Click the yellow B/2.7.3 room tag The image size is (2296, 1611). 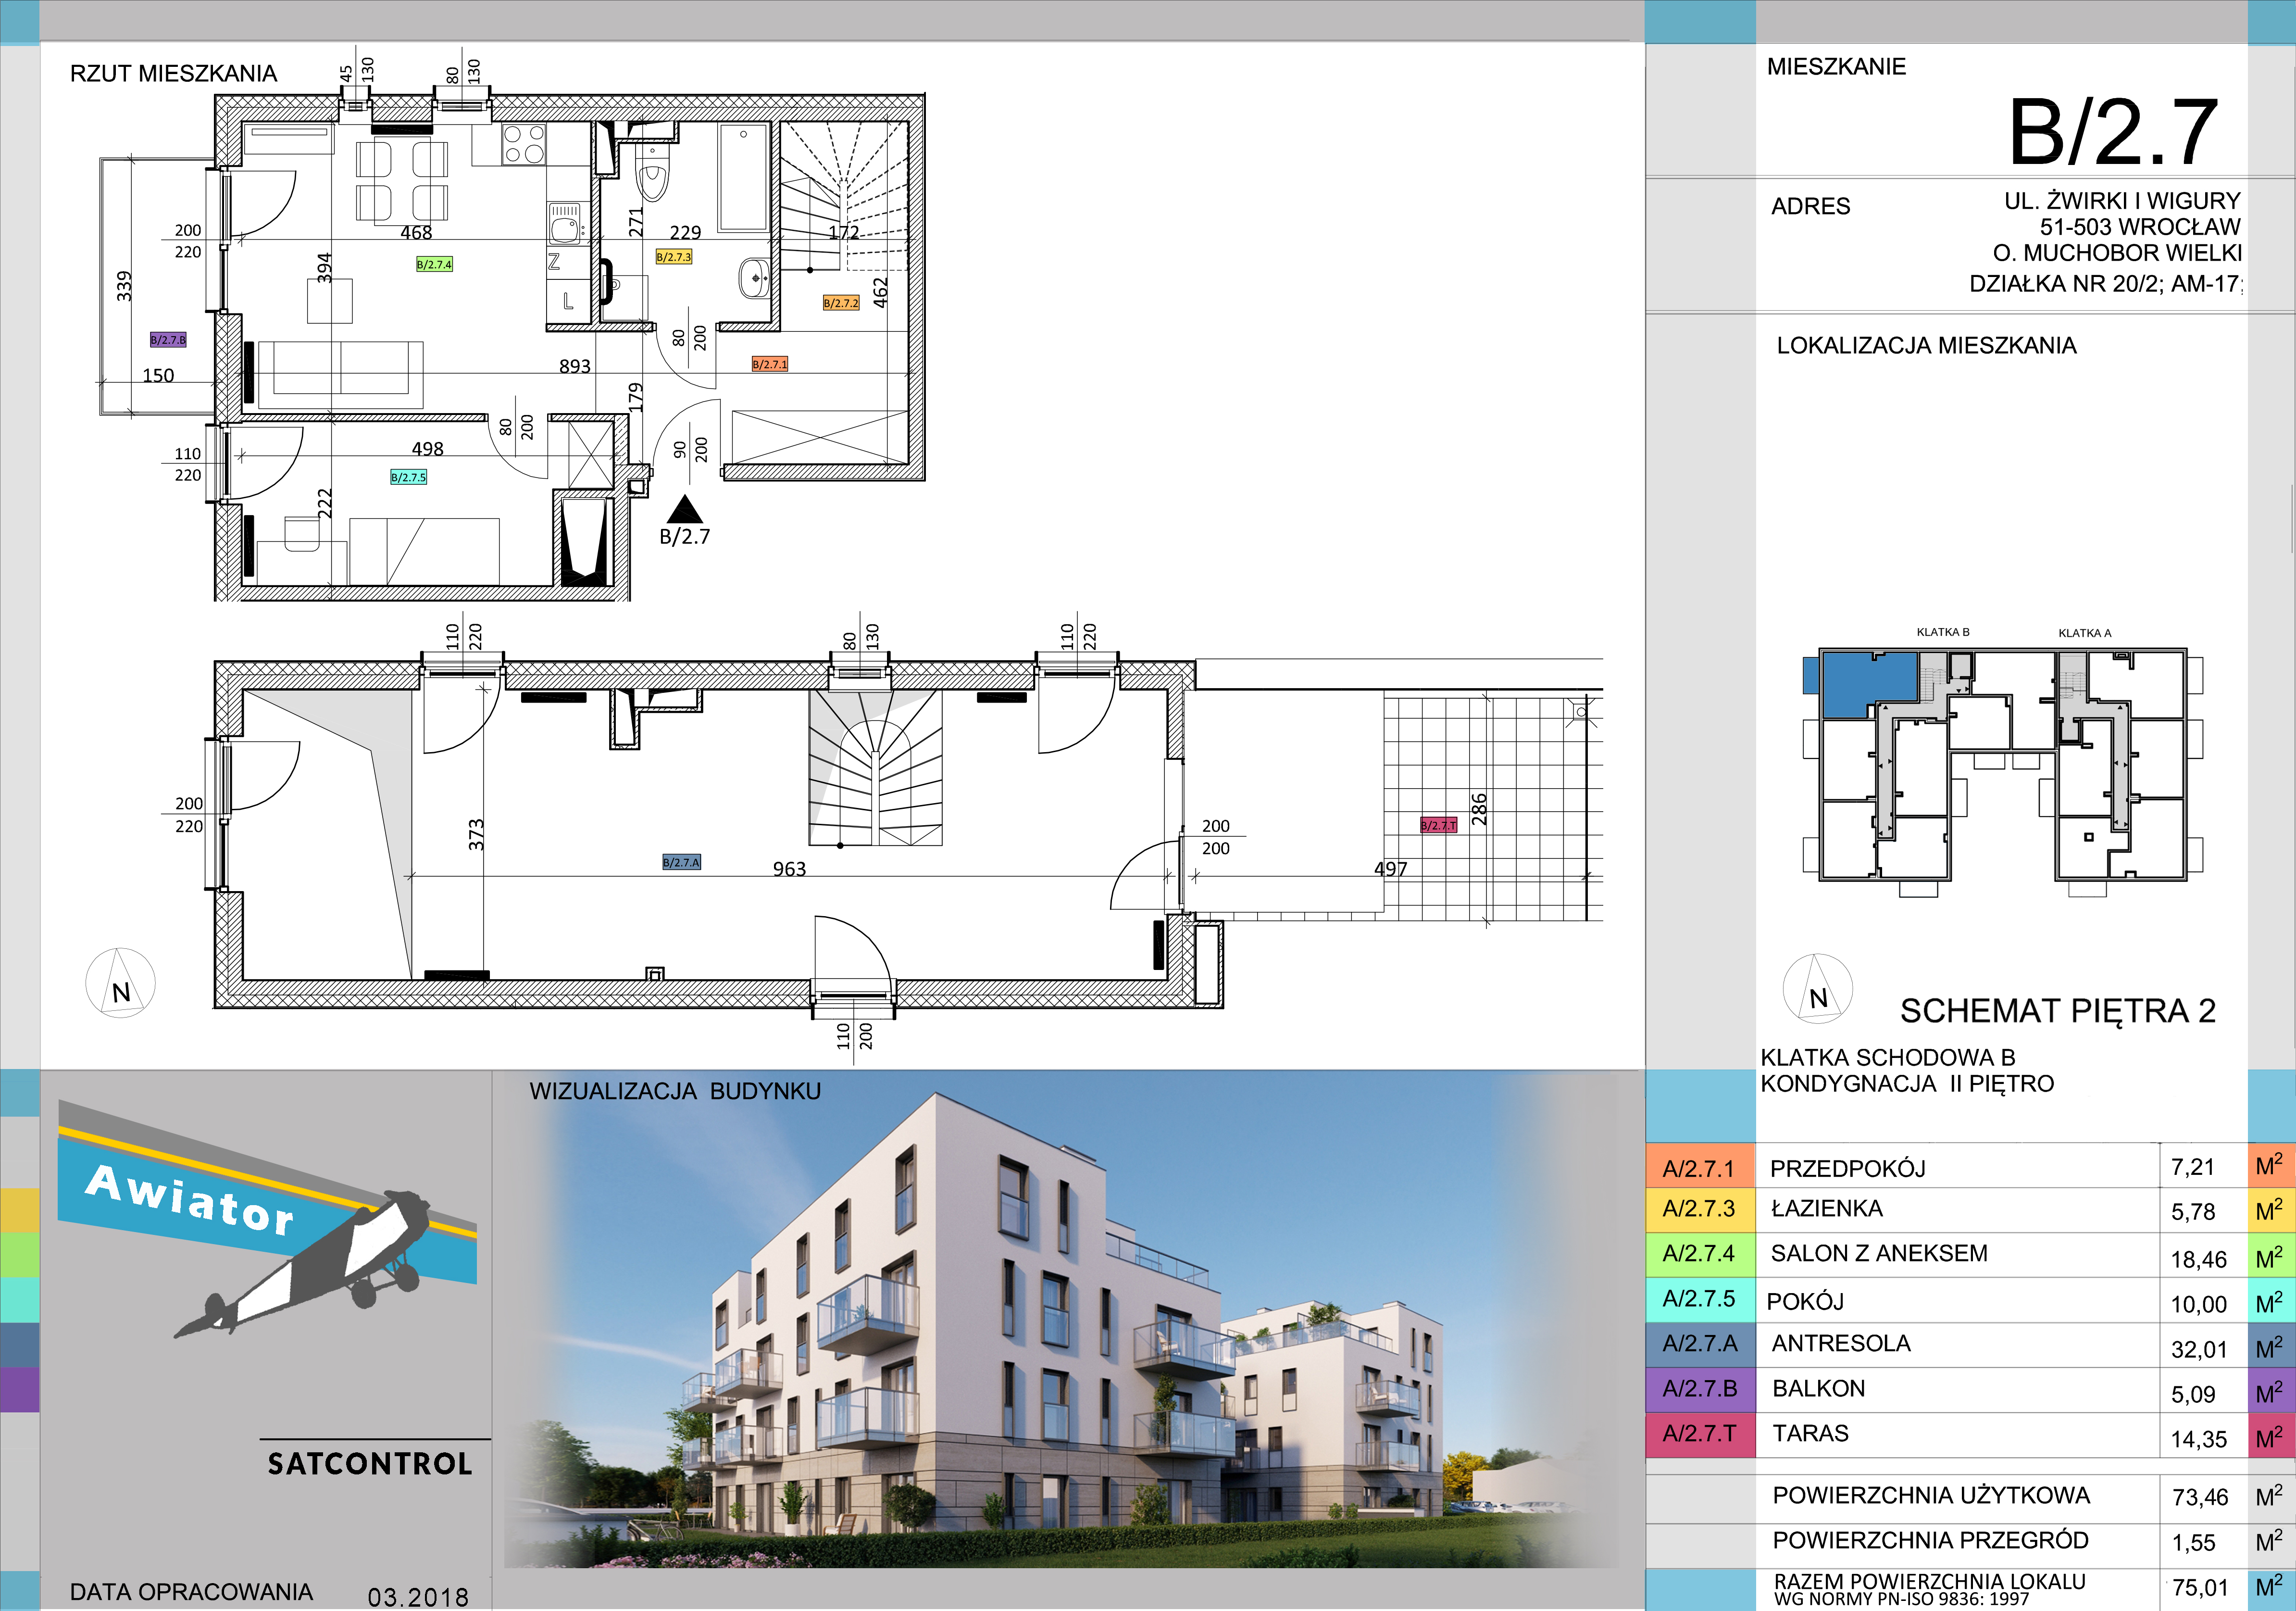point(674,257)
